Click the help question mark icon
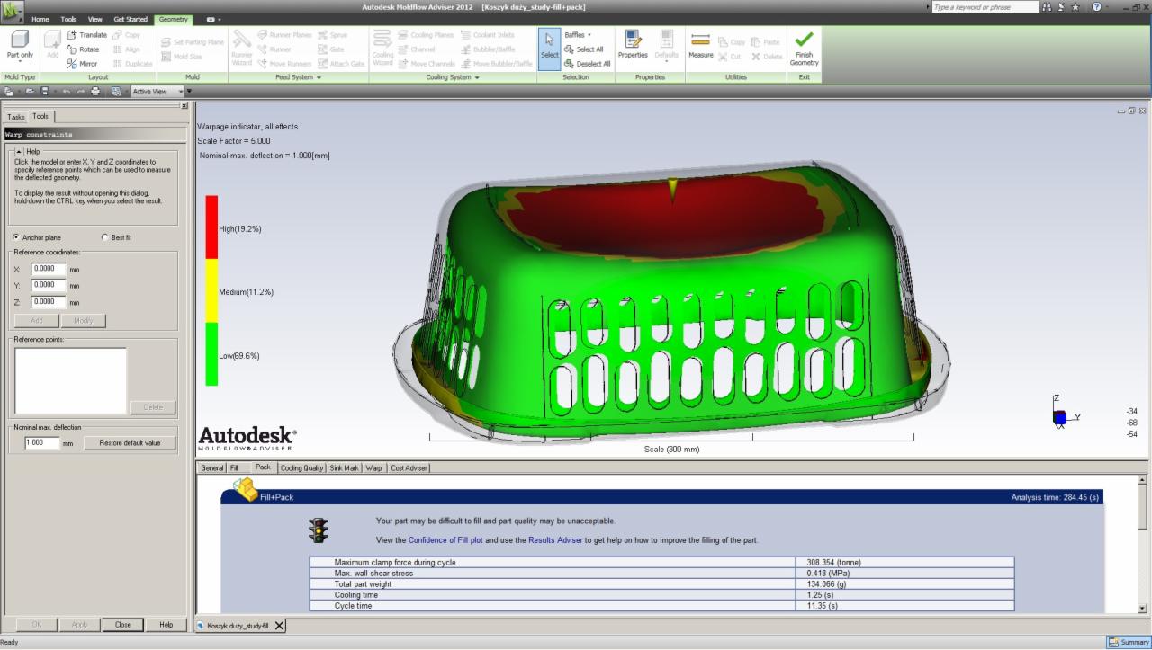This screenshot has height=650, width=1152. pyautogui.click(x=1096, y=7)
